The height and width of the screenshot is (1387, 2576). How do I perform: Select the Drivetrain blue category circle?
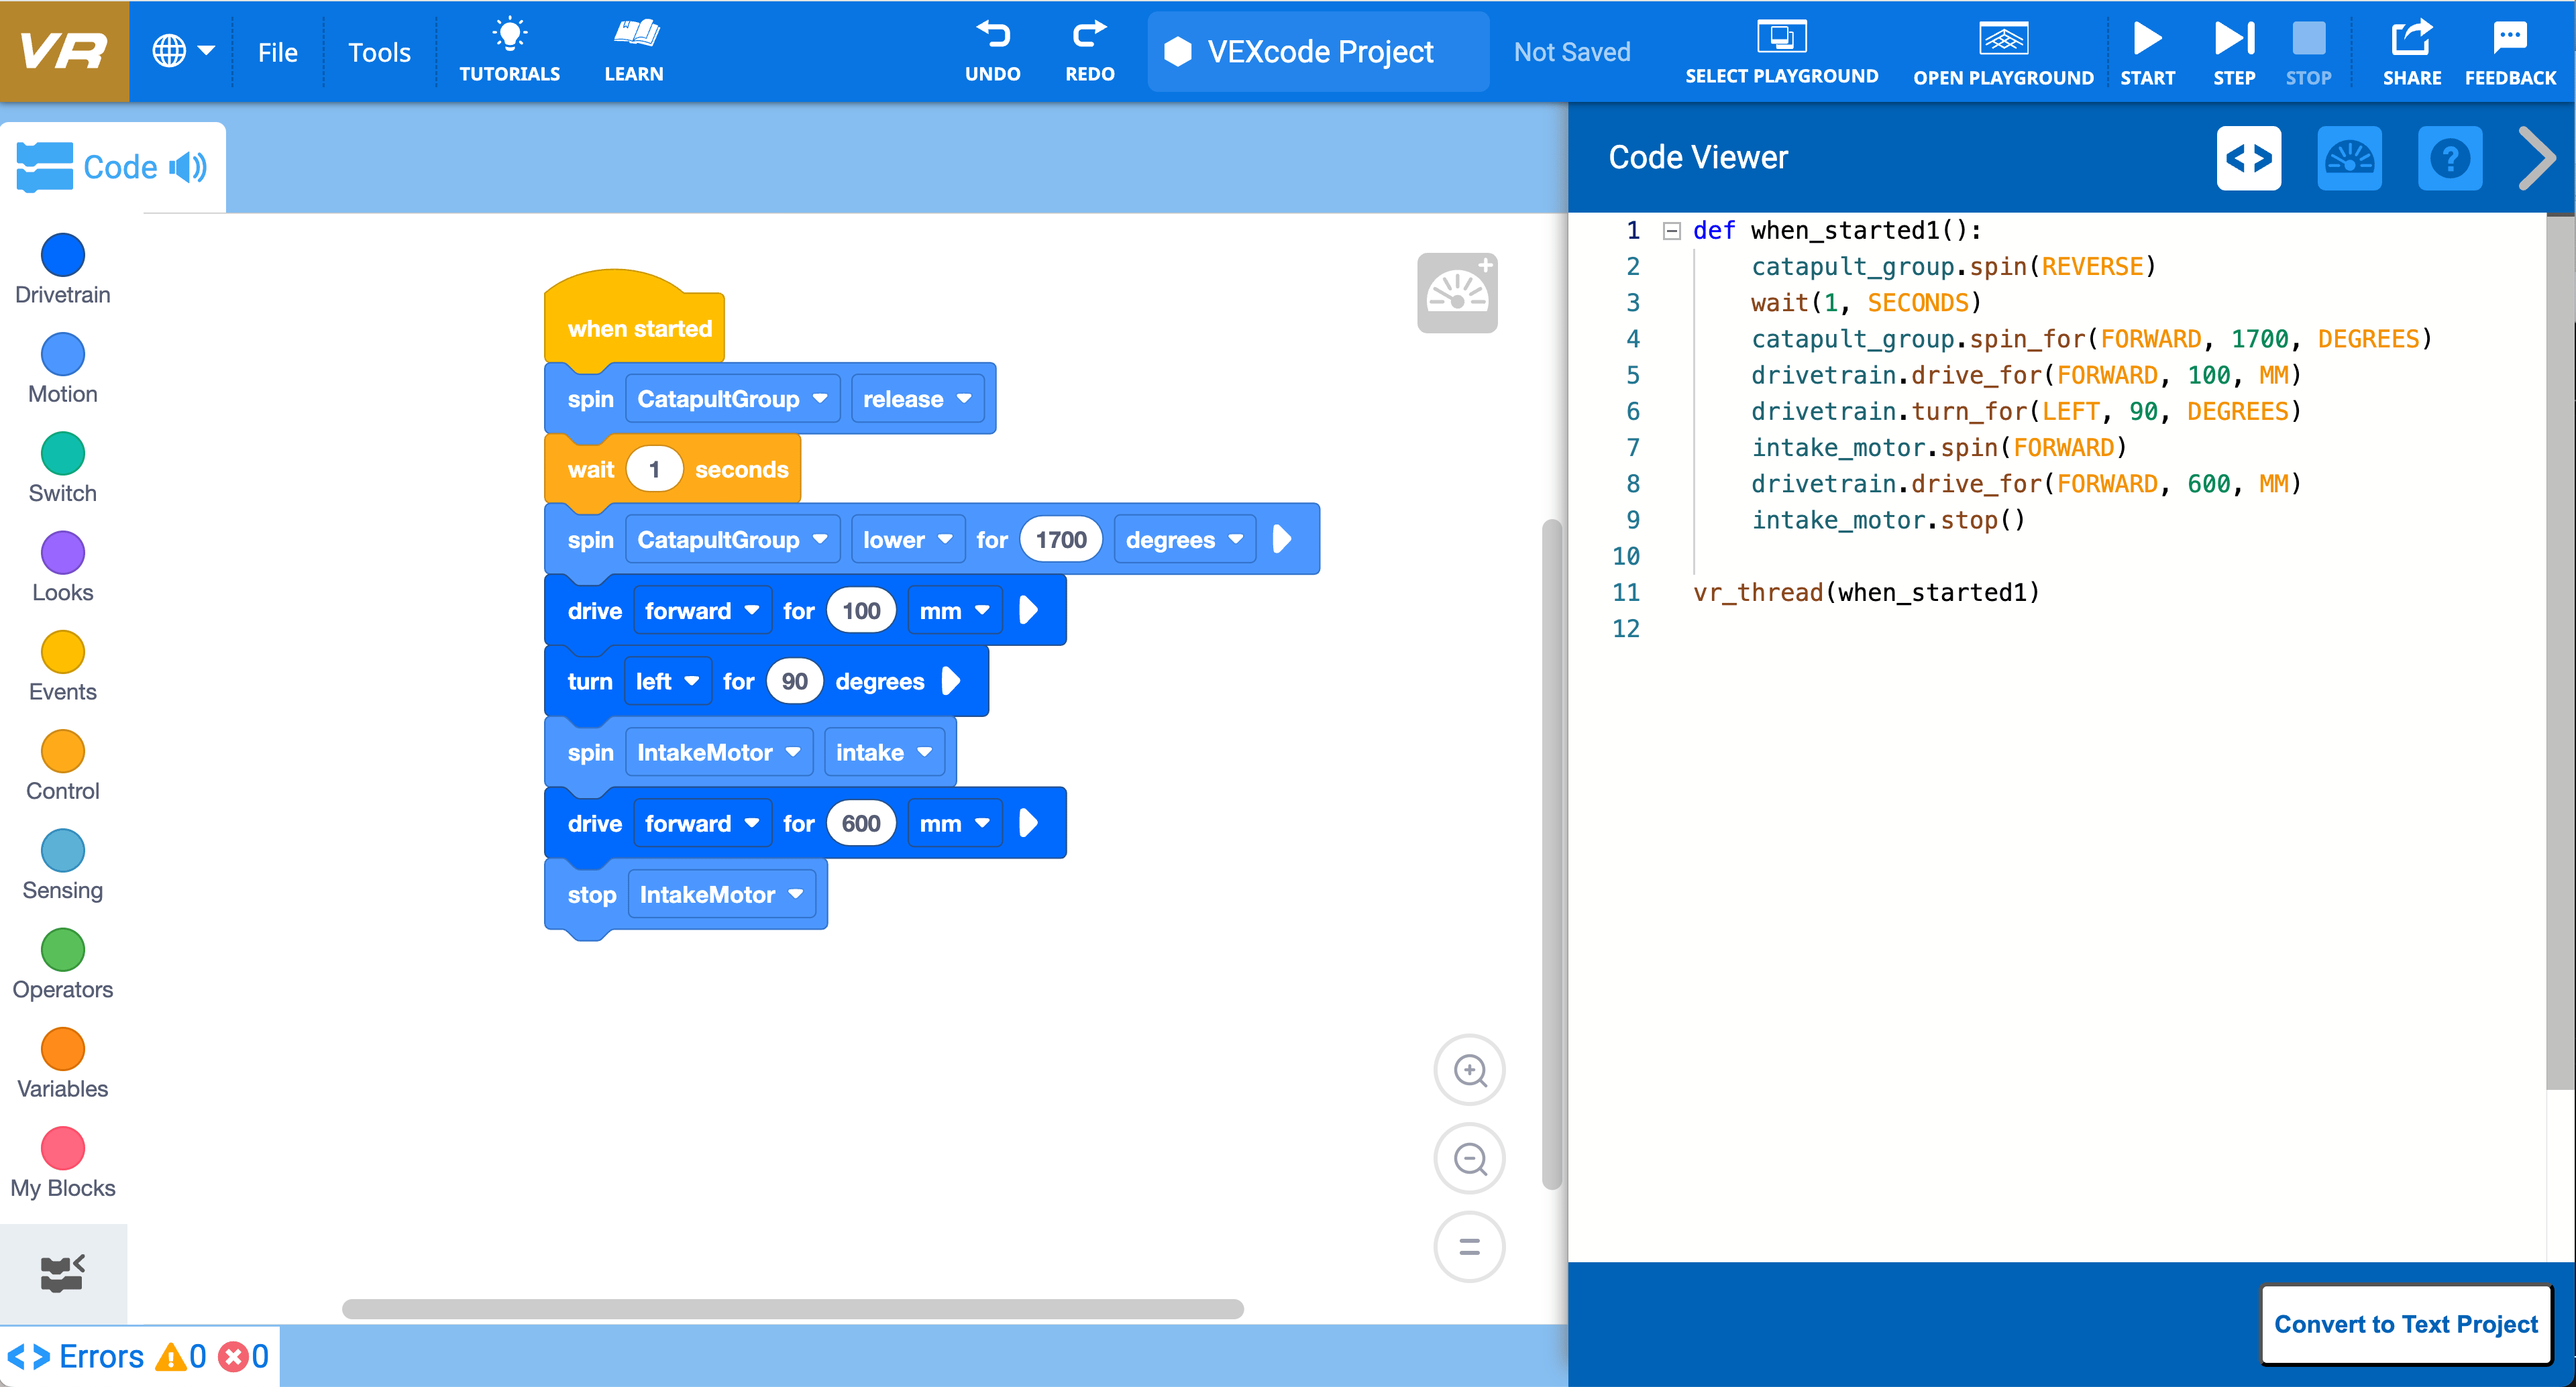click(62, 255)
